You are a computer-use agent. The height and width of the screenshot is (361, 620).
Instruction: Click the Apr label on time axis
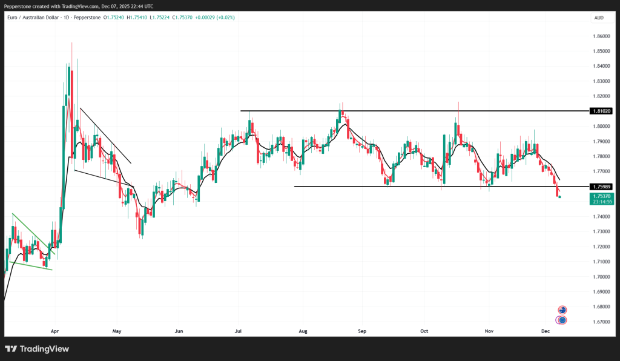click(55, 332)
